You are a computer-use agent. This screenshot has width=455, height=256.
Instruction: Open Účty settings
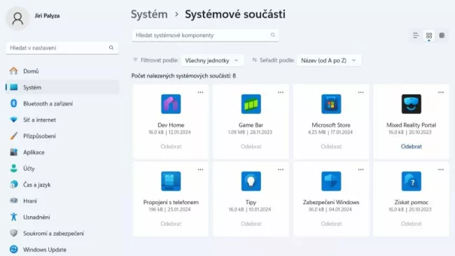(62, 169)
